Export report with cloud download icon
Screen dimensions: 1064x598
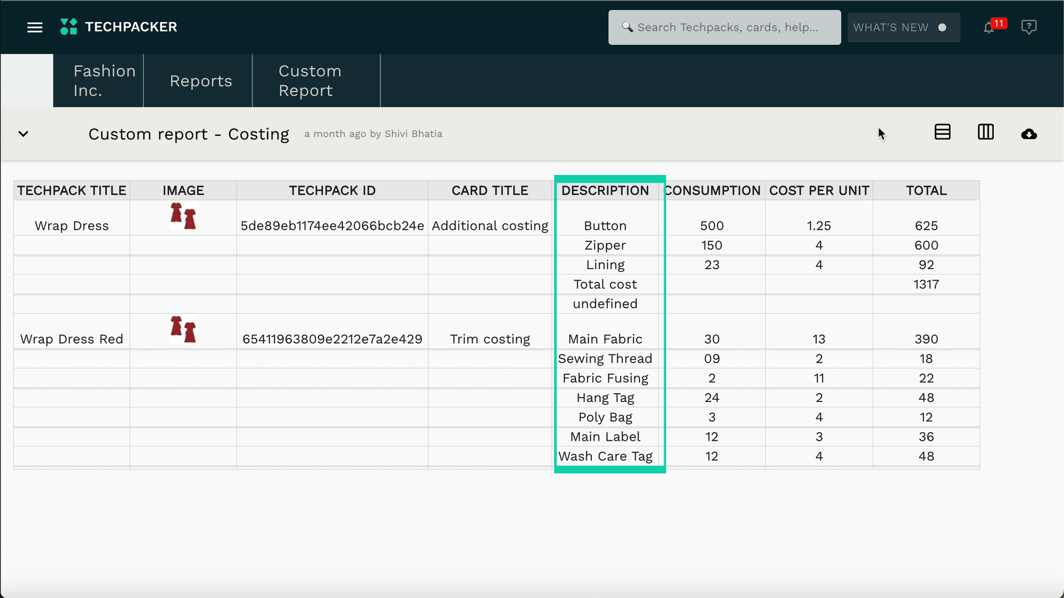(1029, 134)
